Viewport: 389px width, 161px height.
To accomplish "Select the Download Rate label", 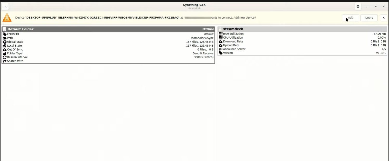I will (x=233, y=41).
